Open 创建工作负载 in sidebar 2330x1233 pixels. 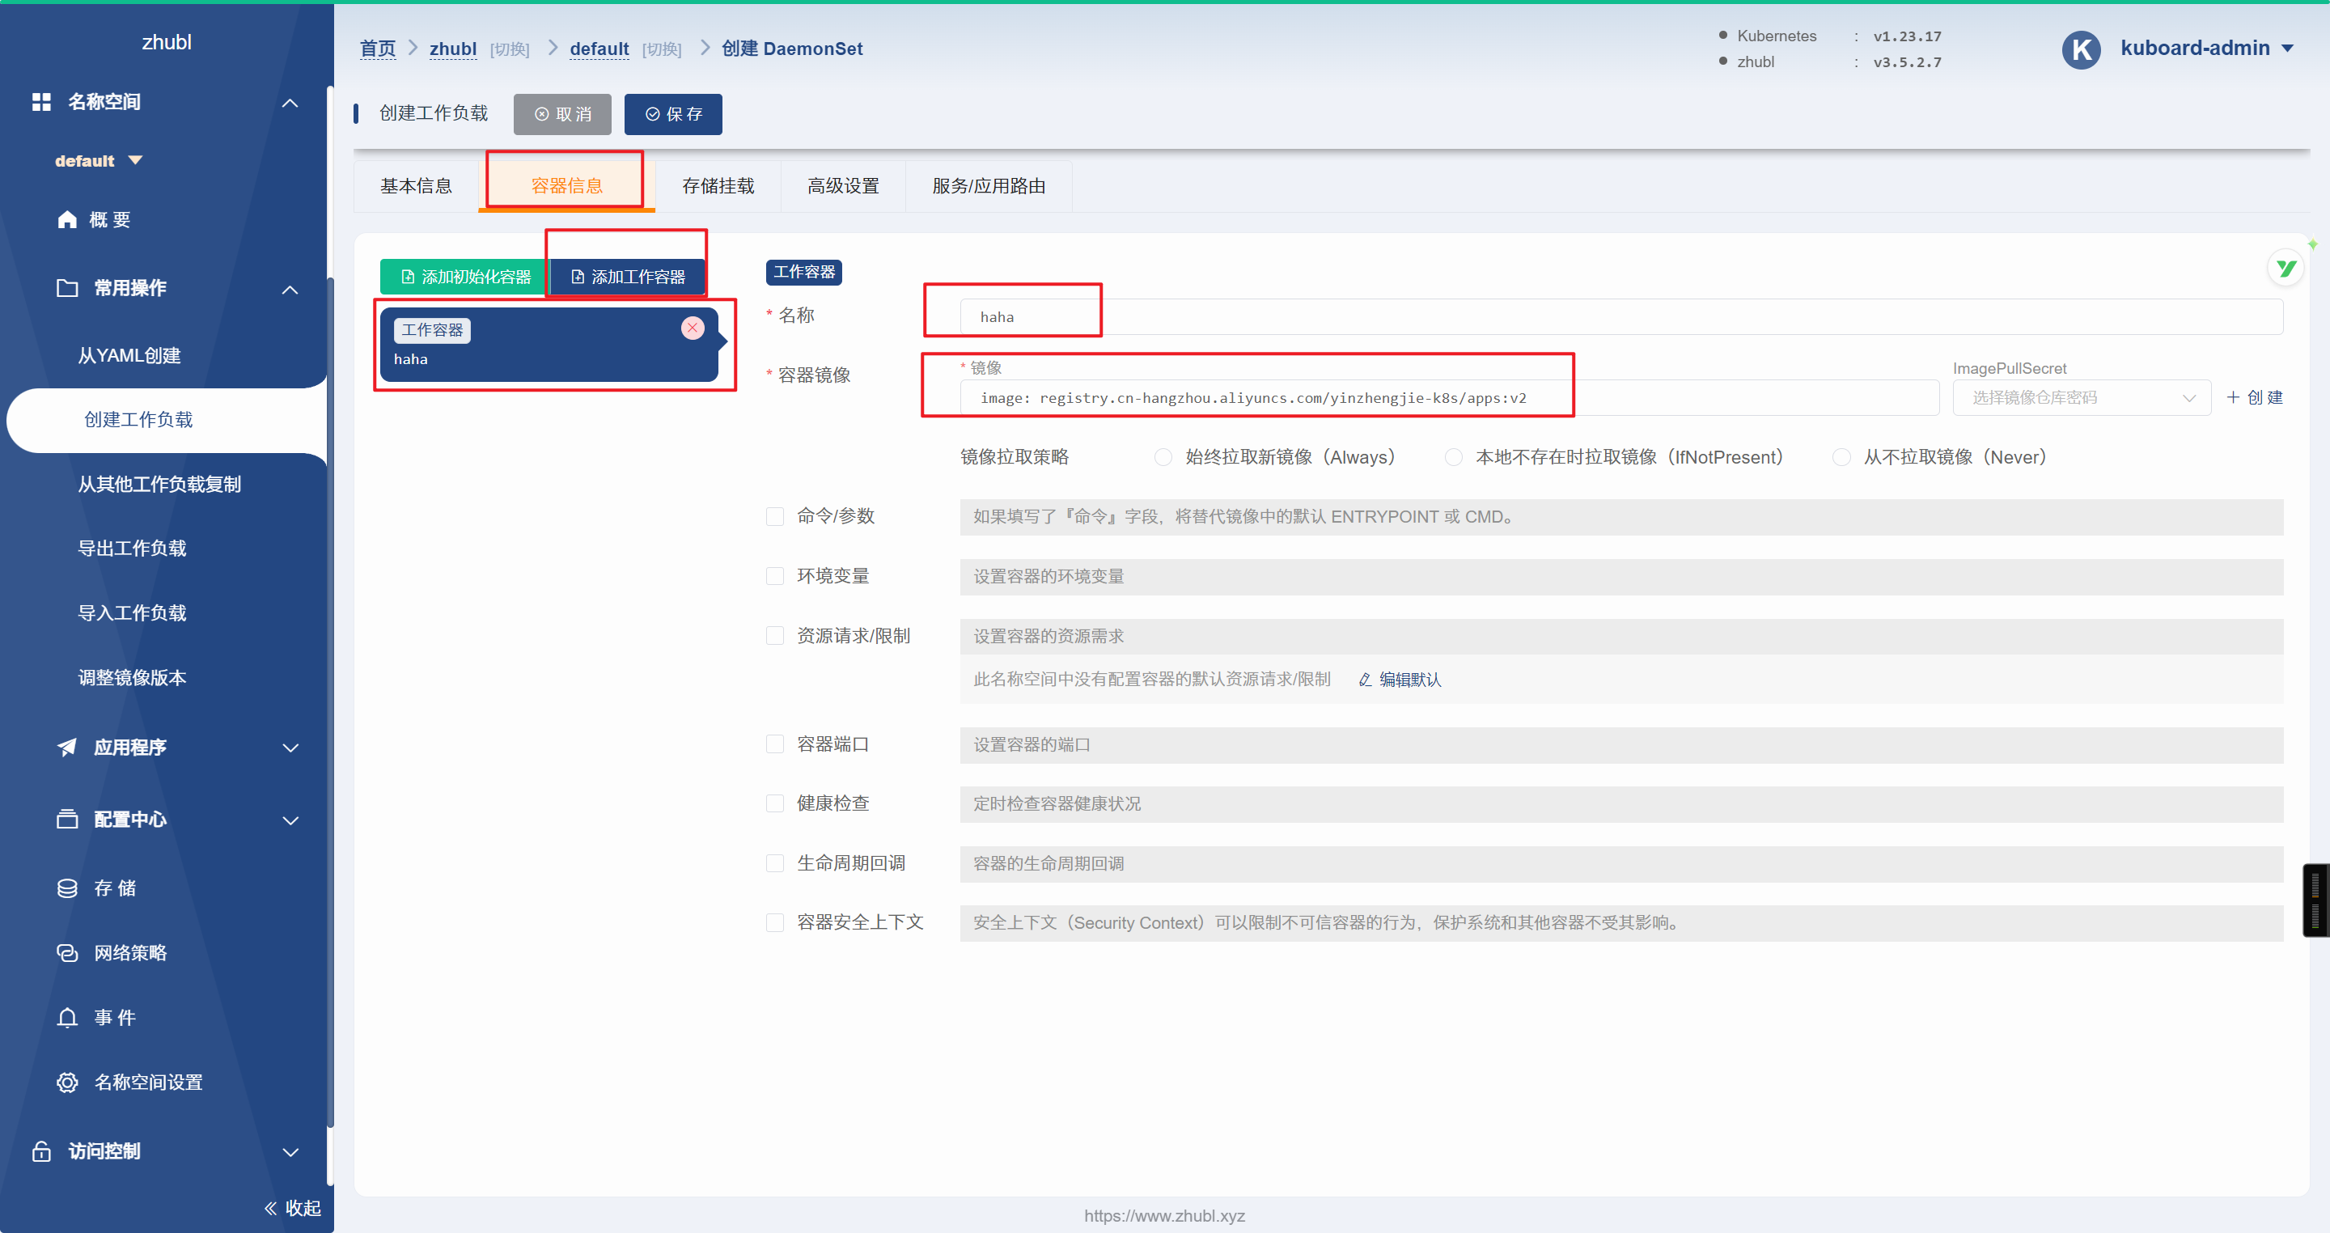coord(138,420)
